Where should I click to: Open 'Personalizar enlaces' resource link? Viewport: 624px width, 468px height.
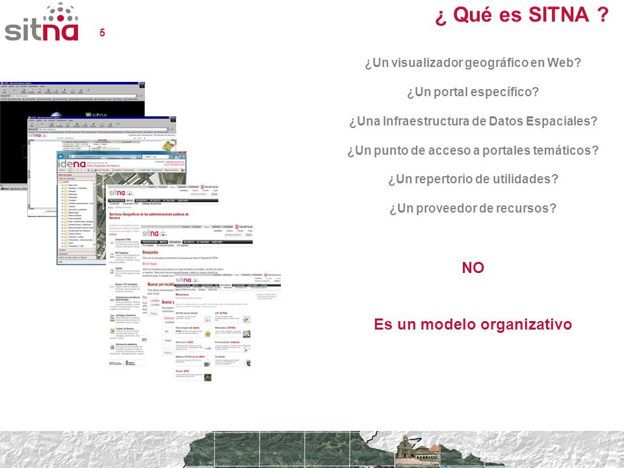[x=227, y=342]
